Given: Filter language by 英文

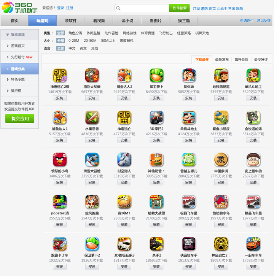Looking at the screenshot, I should (83, 48).
